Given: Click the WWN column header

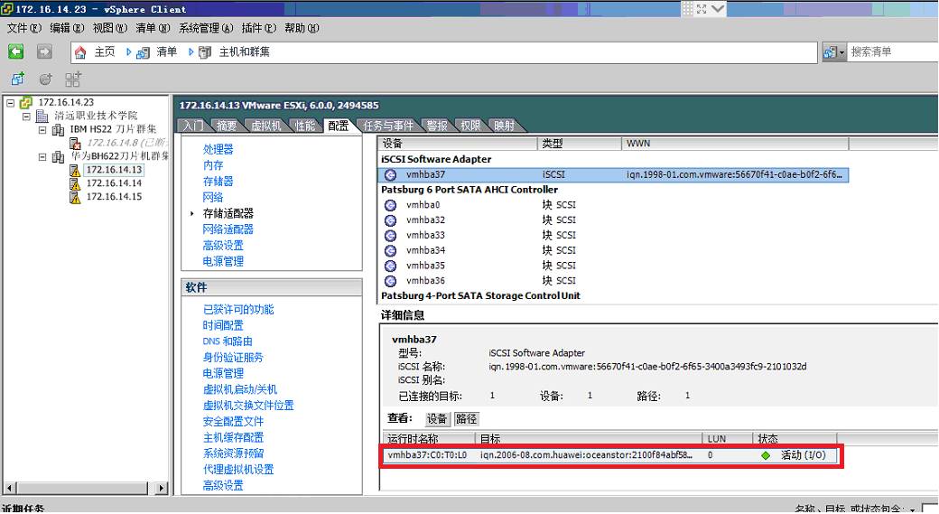Looking at the screenshot, I should point(735,144).
